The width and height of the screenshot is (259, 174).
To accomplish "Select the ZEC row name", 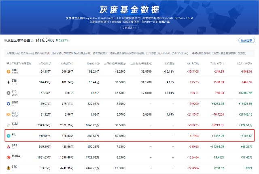I will point(15,167).
